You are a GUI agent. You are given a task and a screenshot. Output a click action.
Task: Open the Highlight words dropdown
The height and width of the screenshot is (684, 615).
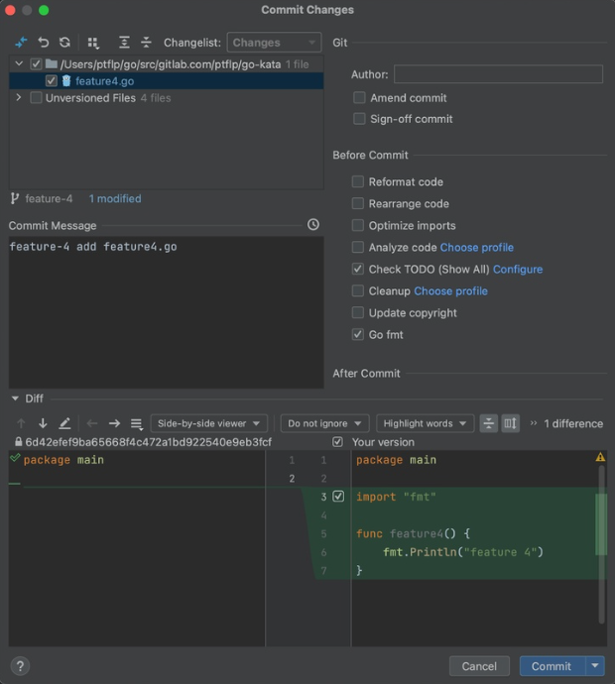(423, 423)
